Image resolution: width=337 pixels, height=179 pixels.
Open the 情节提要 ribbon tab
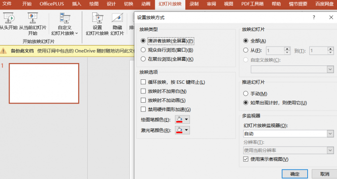coord(298,4)
